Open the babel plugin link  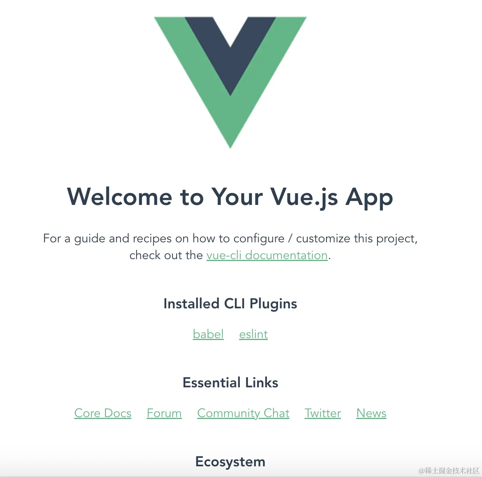pos(208,334)
